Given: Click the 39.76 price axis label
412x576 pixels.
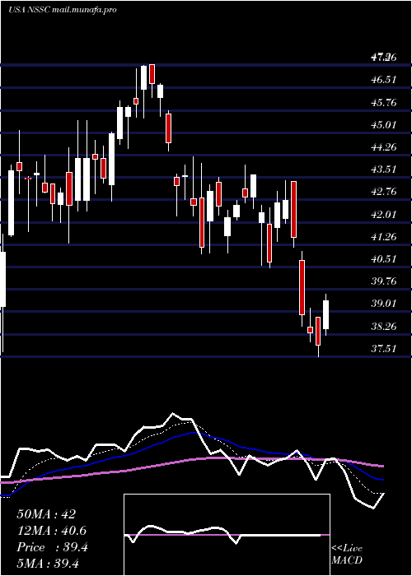Looking at the screenshot, I should [x=384, y=281].
